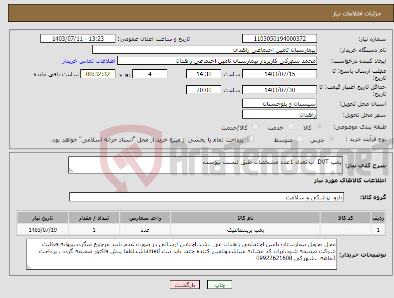Viewport: 394px width, 298px height.
Task: Click the نام کالا column header
Action: click(245, 218)
